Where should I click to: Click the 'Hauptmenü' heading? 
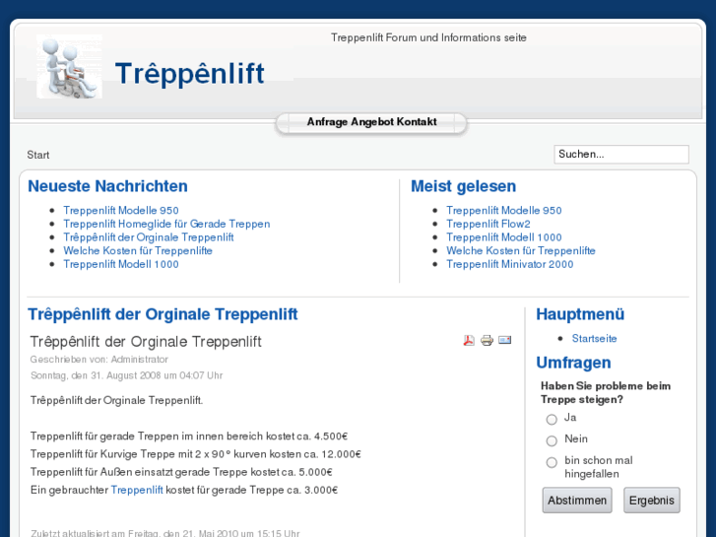580,314
